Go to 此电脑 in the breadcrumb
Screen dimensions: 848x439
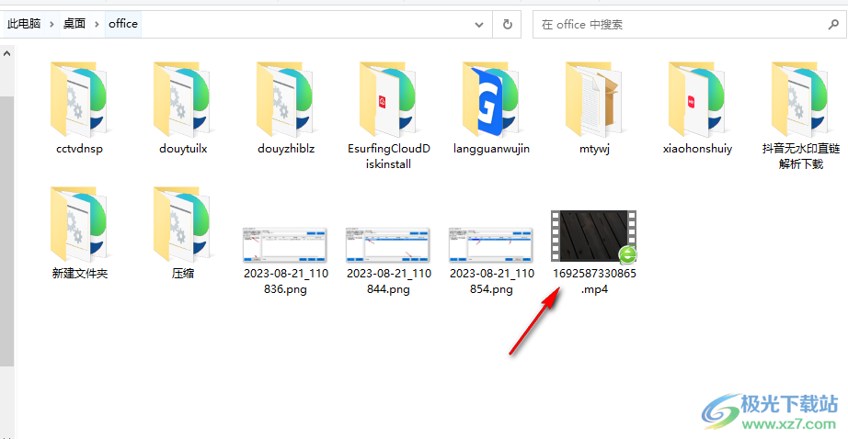point(24,24)
